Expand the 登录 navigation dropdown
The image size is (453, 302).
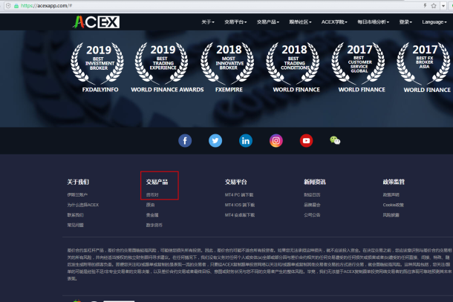point(405,22)
